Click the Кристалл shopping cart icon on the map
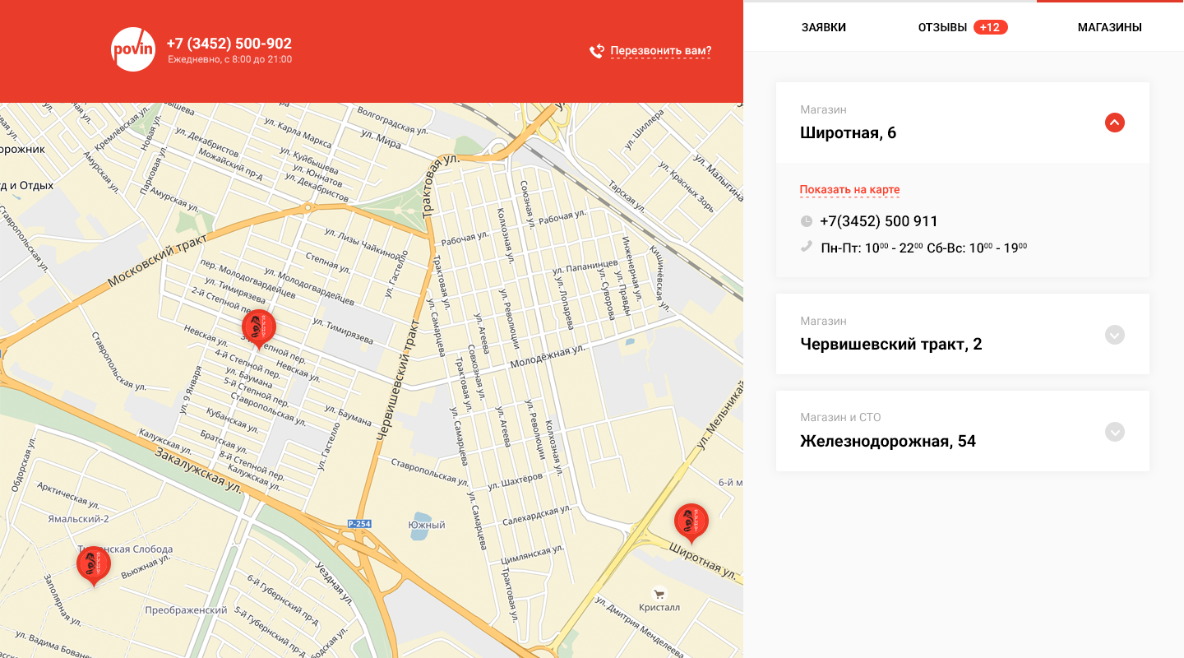 point(659,593)
